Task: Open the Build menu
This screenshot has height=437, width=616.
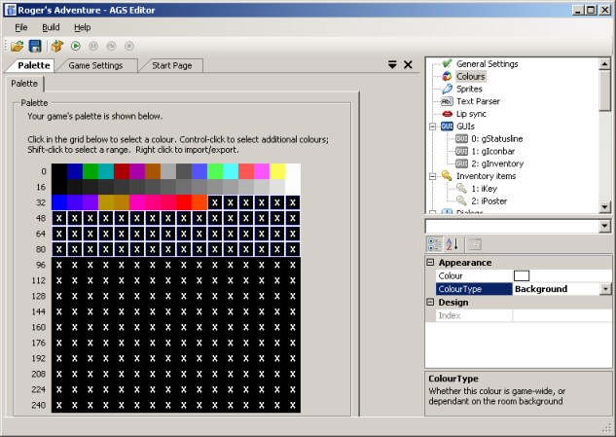Action: (51, 27)
